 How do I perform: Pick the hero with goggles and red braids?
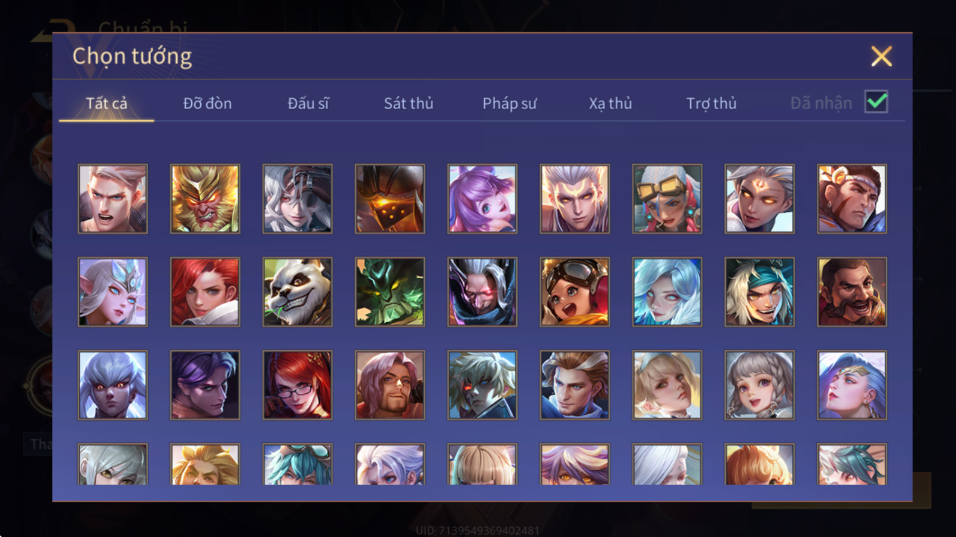point(667,199)
